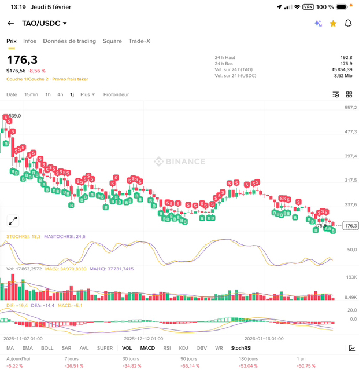Open the price alert bell icon
This screenshot has width=359, height=370.
pyautogui.click(x=348, y=23)
